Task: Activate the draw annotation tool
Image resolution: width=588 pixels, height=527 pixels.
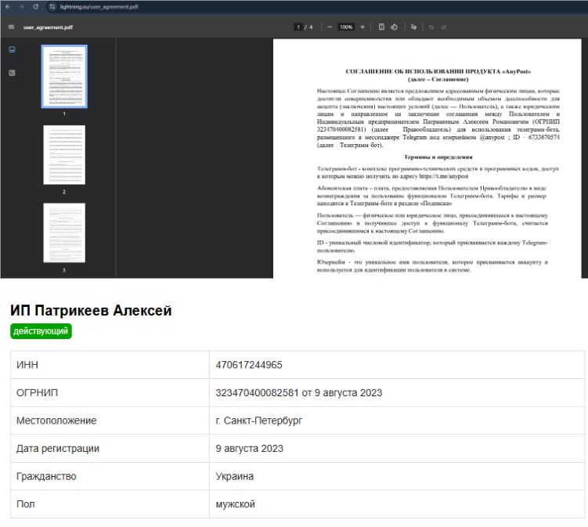Action: pos(413,27)
